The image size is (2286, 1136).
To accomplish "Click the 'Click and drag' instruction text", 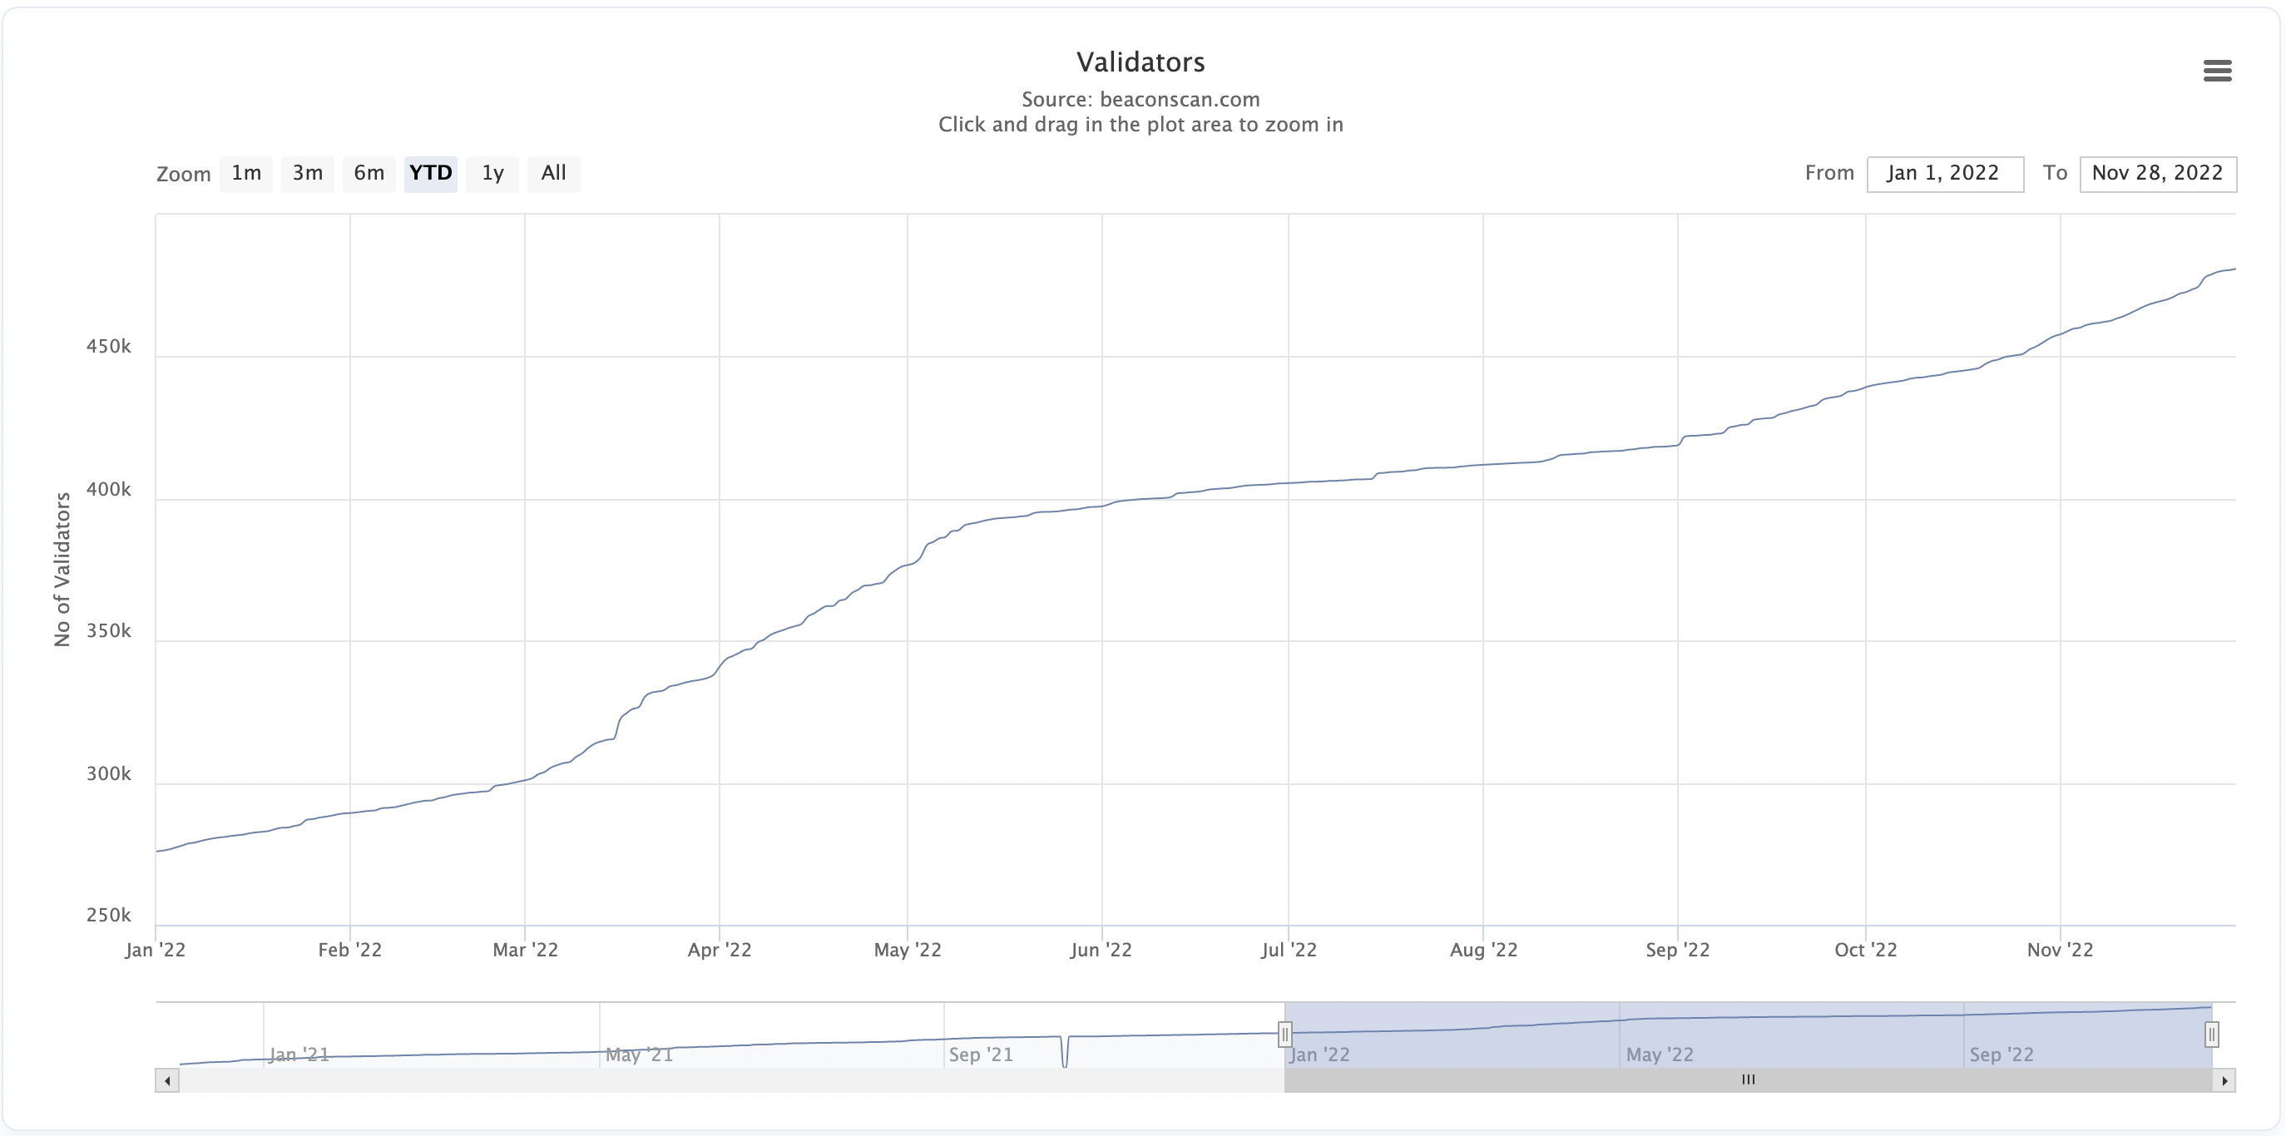I will 1141,124.
